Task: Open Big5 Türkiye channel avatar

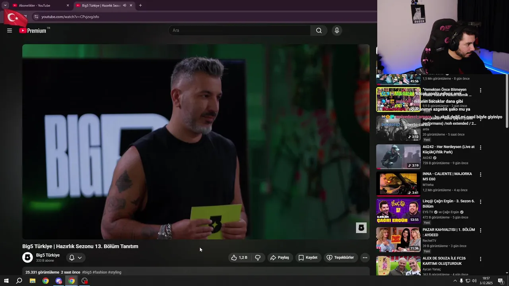Action: [x=27, y=257]
